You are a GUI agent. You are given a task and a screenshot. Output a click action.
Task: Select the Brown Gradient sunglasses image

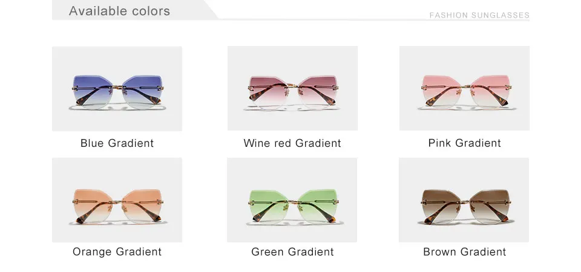click(x=464, y=200)
